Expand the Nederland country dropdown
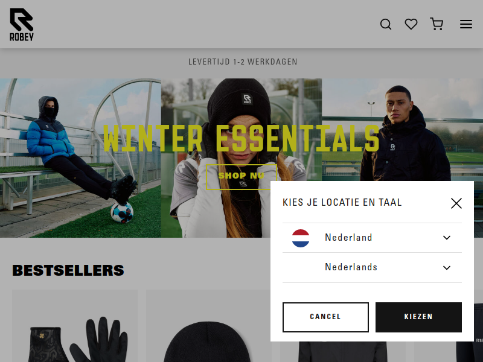Viewport: 483px width, 362px height. click(372, 238)
